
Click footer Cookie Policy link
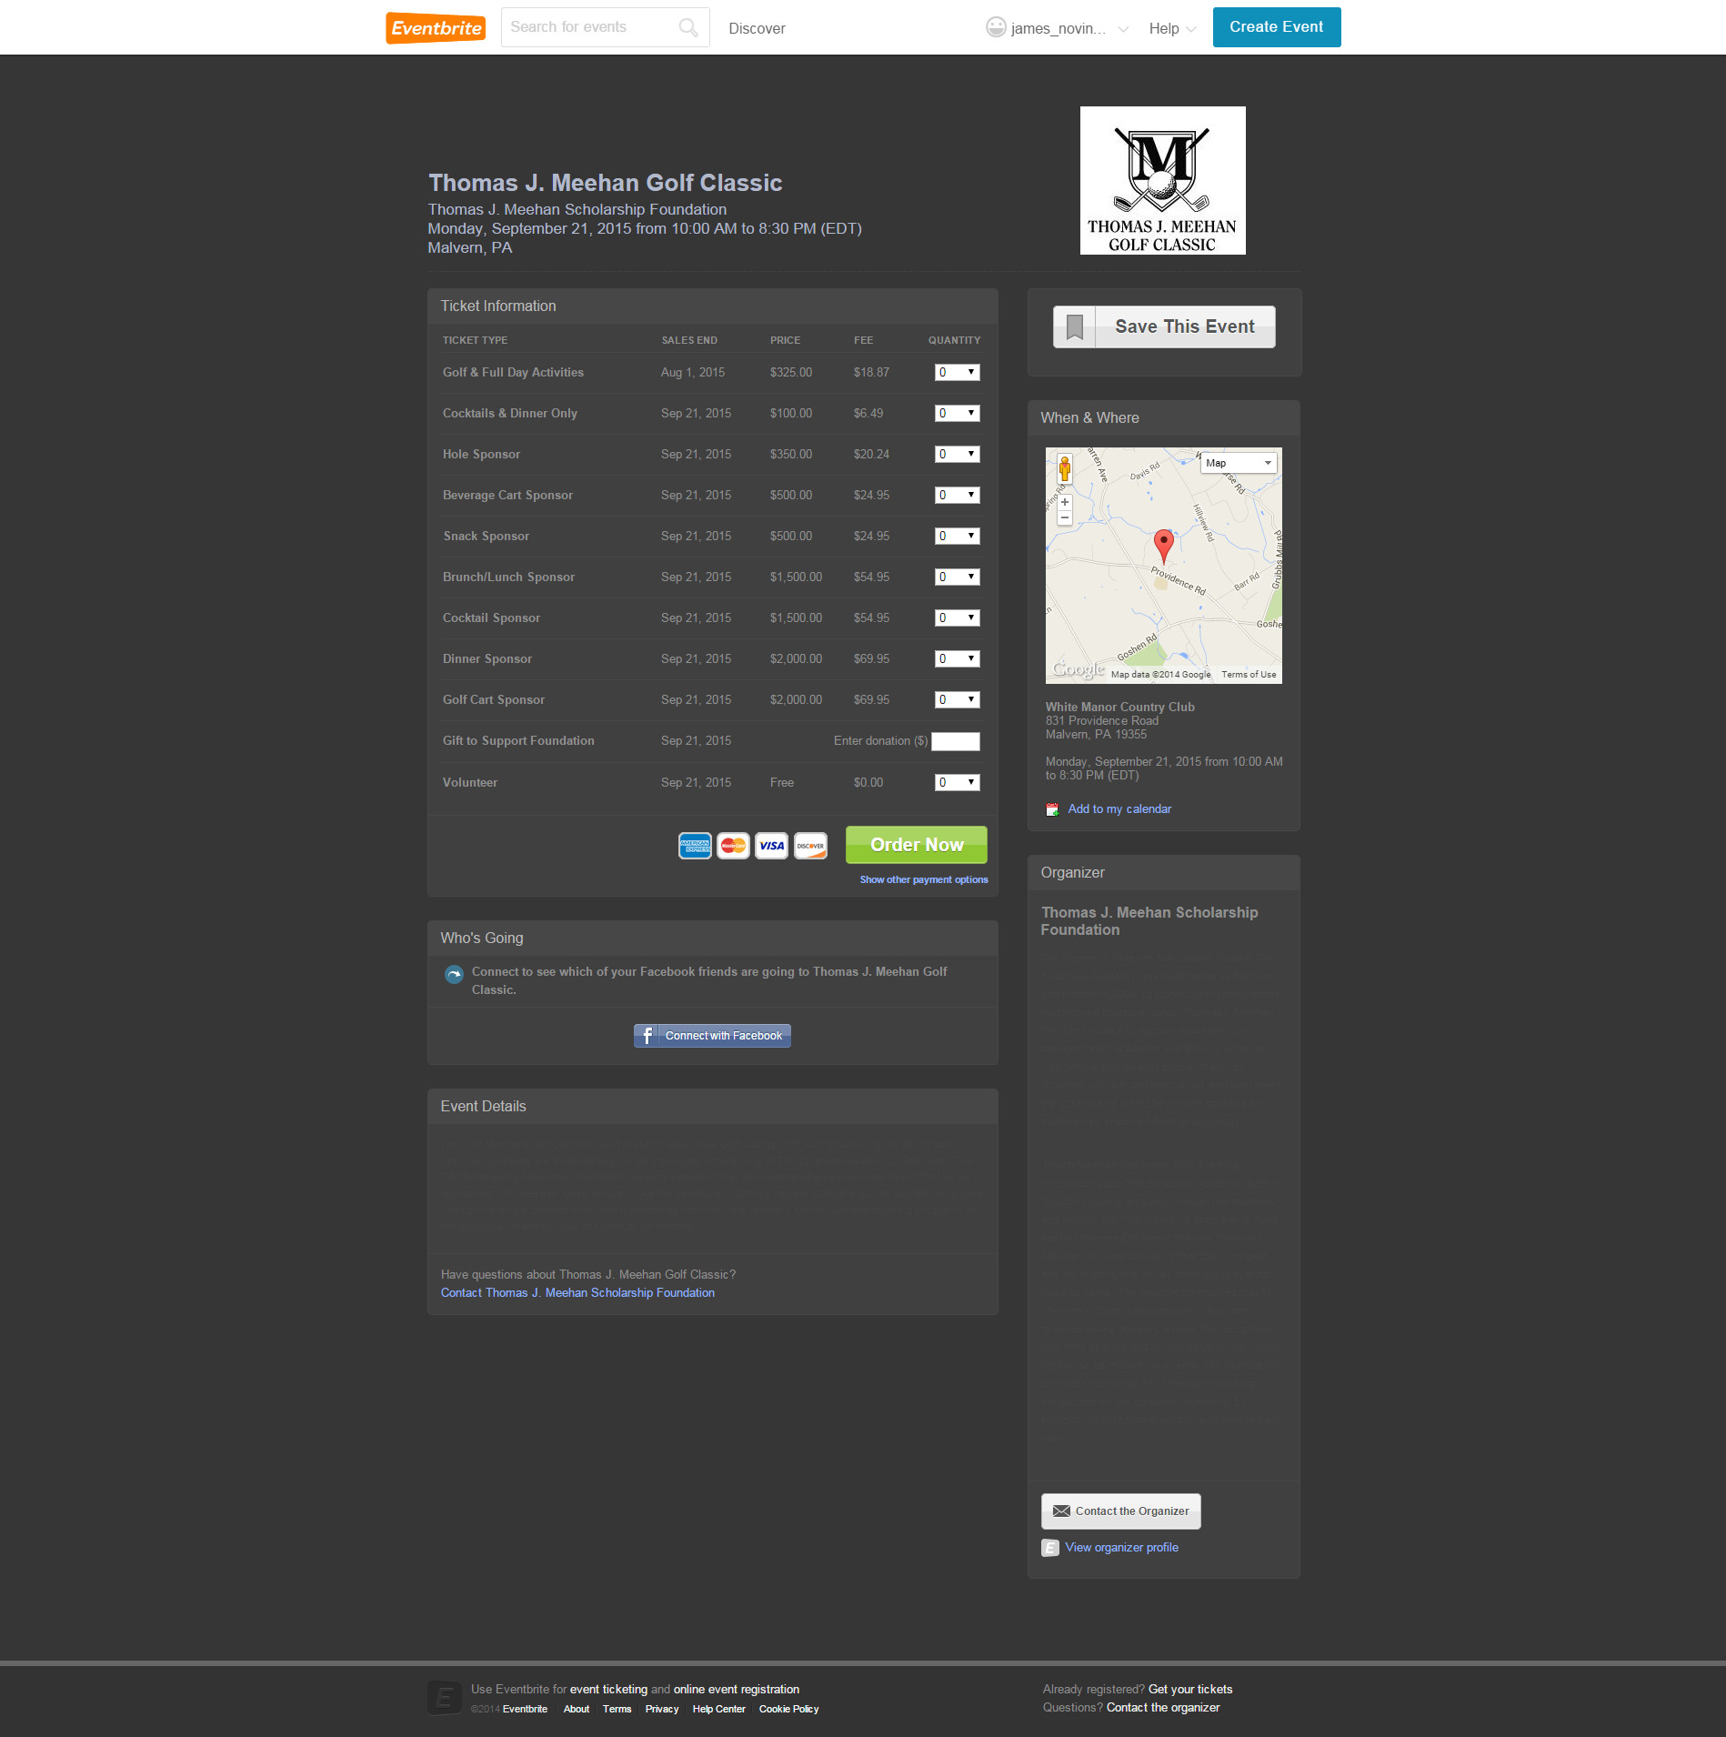[x=788, y=1710]
